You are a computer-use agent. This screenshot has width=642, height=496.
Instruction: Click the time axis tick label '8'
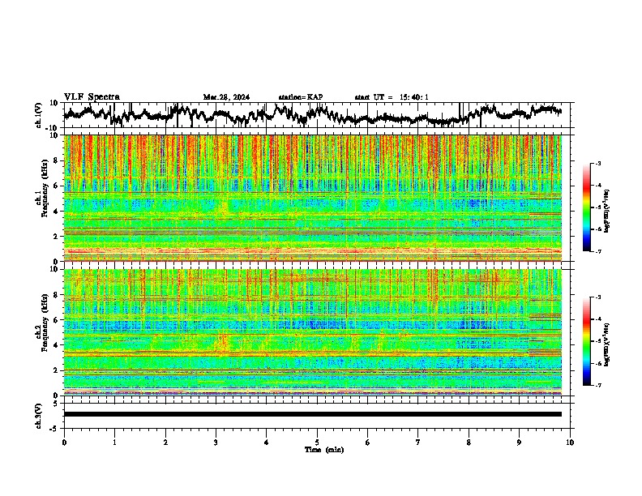click(469, 443)
